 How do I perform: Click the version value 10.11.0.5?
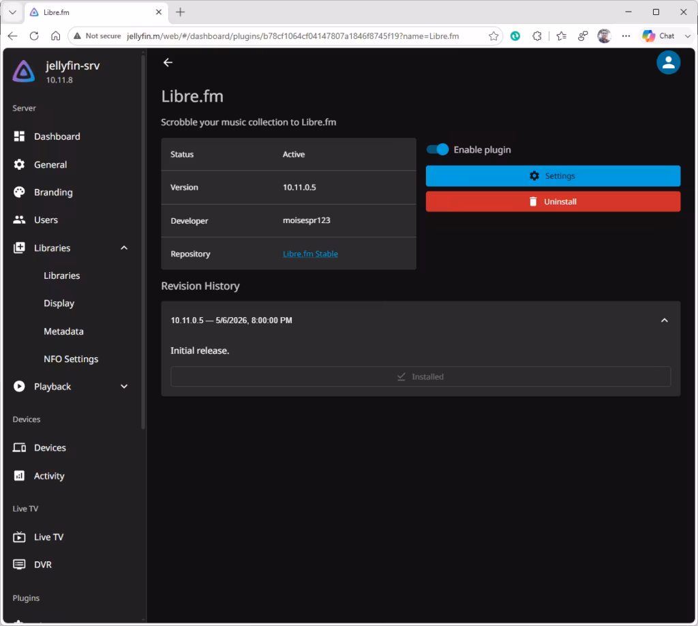[x=299, y=188]
